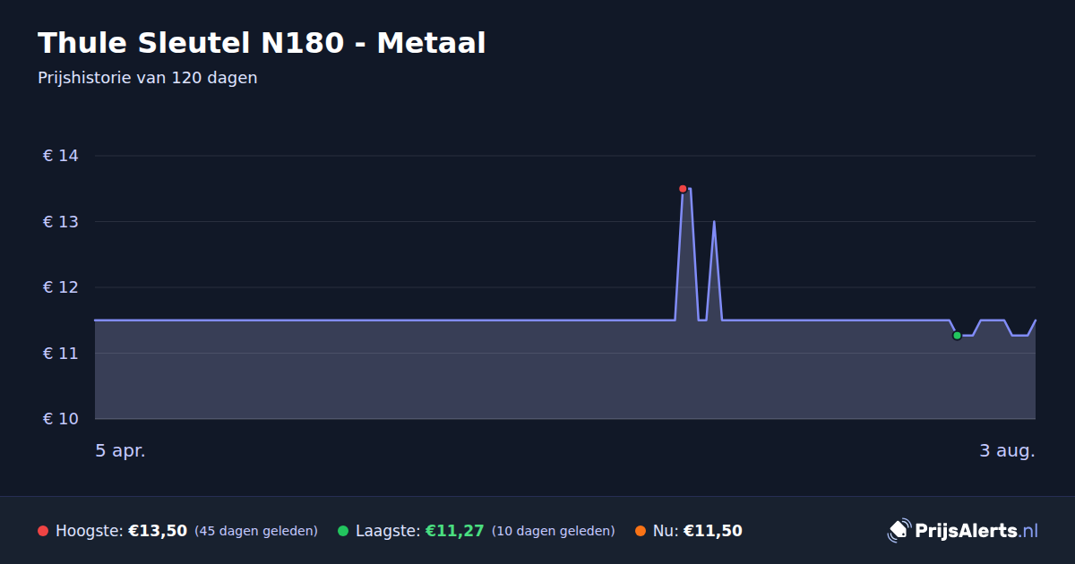This screenshot has width=1075, height=564.
Task: Click the €11,27 lowest price value
Action: [454, 531]
